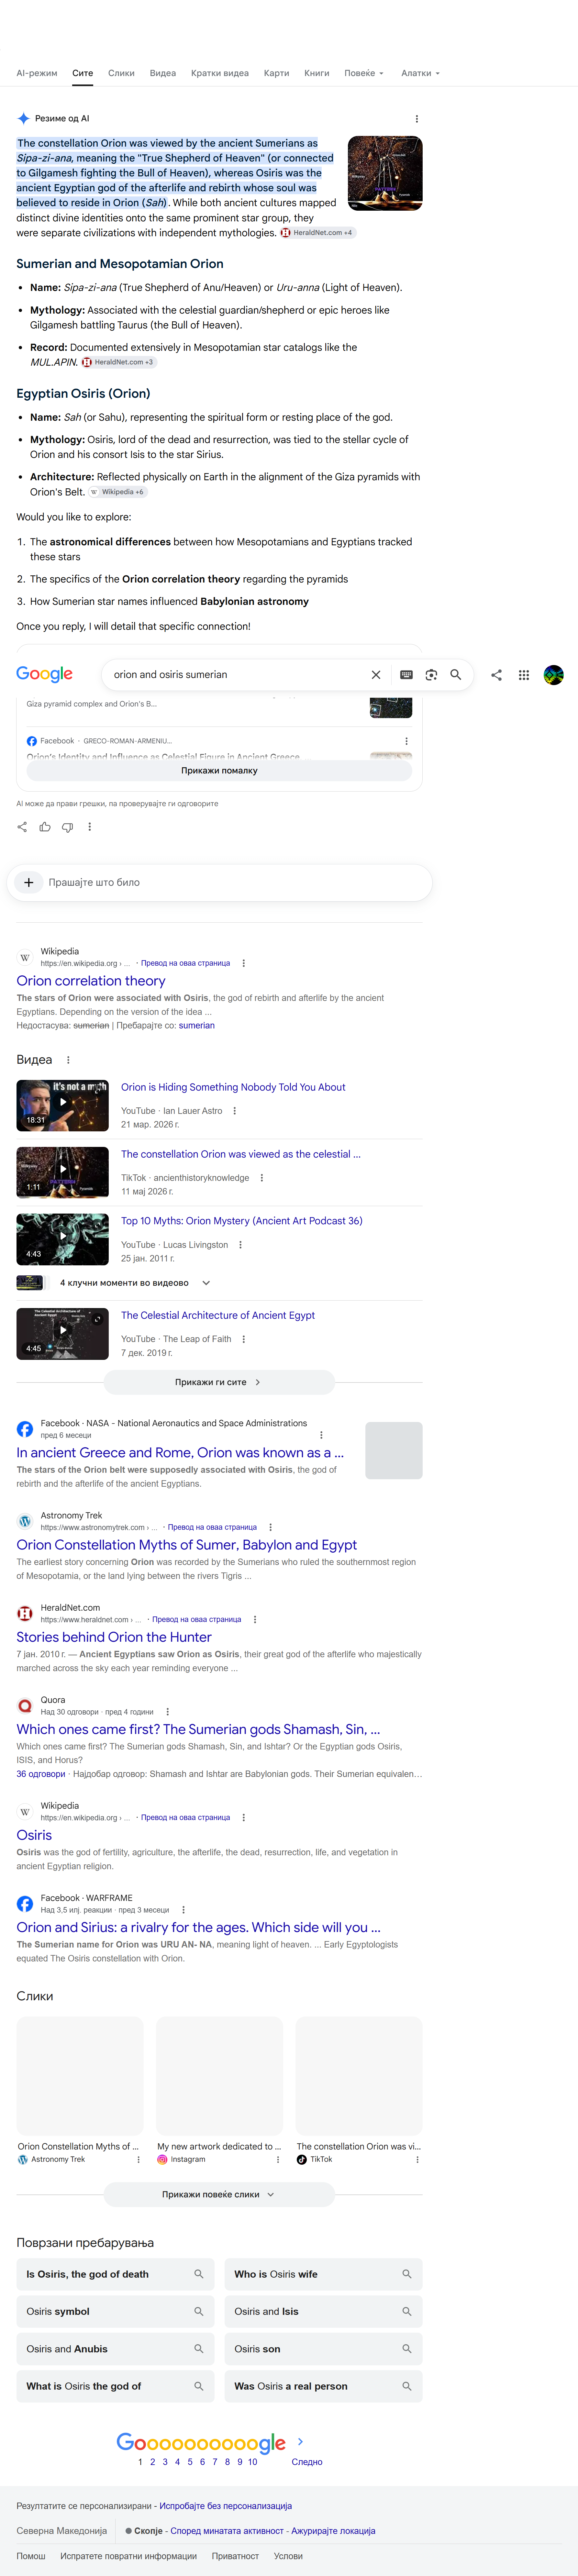Viewport: 578px width, 2576px height.
Task: Click the magnifier search icon in the search bar
Action: [x=456, y=675]
